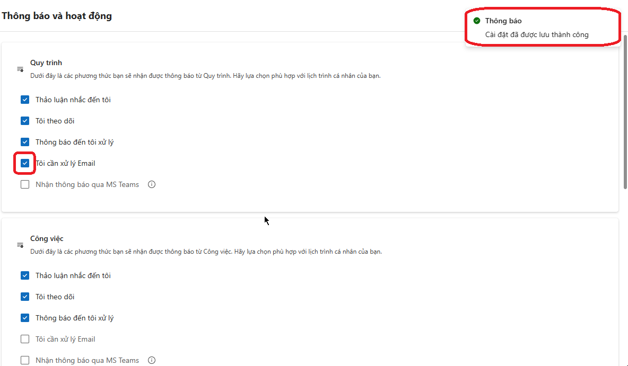Viewport: 628px width, 366px height.
Task: Click the info icon beside MS Teams in Công việc
Action: tap(152, 360)
